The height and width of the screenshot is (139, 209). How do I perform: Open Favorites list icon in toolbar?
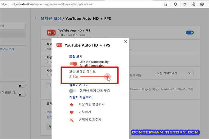(x=185, y=4)
